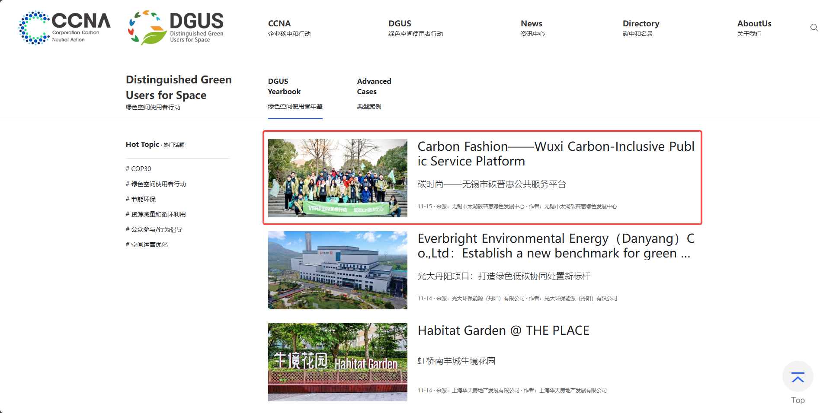Click the CCNA logo
Viewport: 820px width, 413px height.
click(64, 28)
